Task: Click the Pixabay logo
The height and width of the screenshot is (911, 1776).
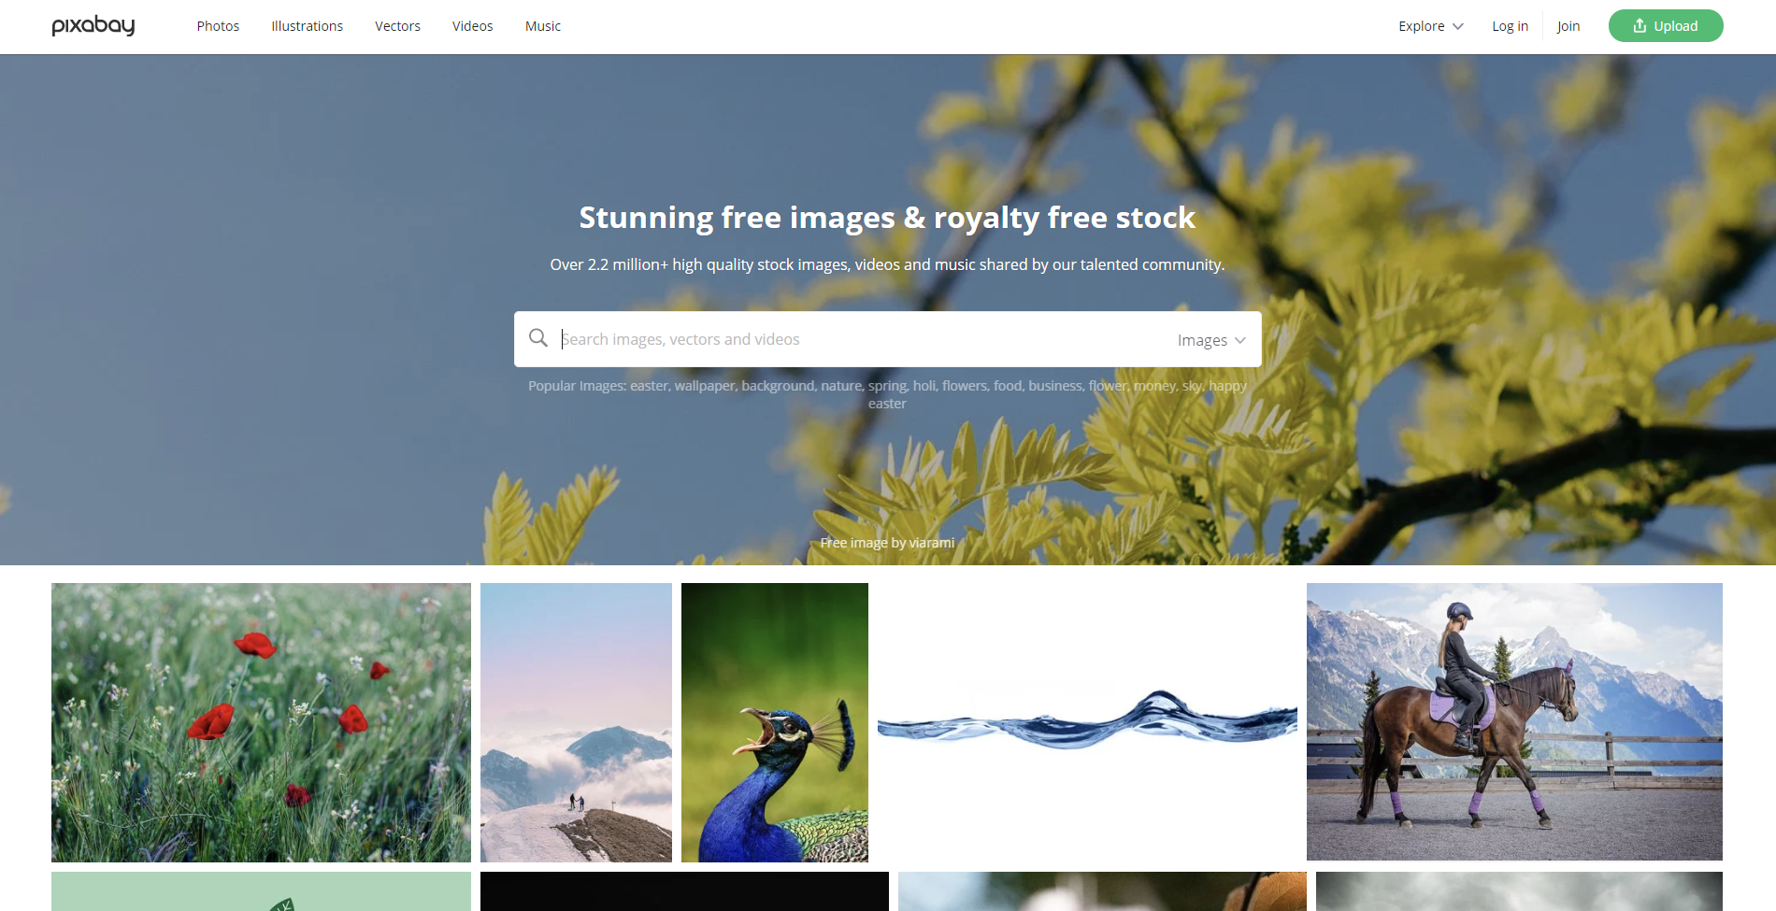Action: click(x=93, y=26)
